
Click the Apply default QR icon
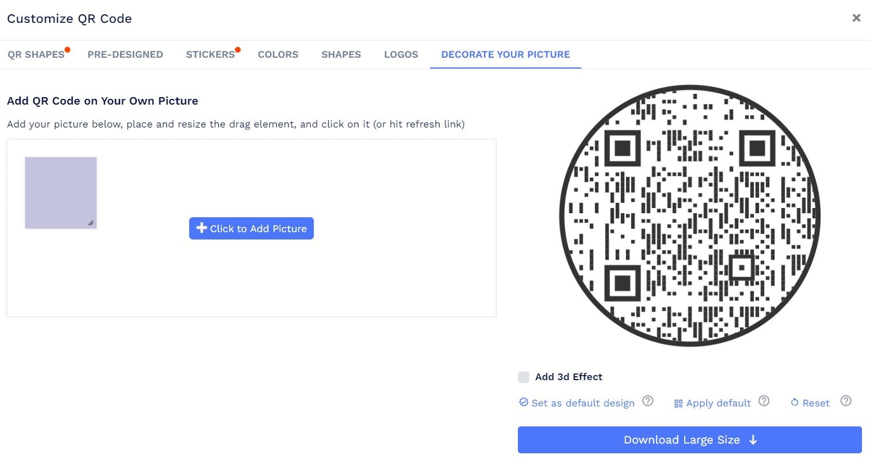(x=679, y=404)
